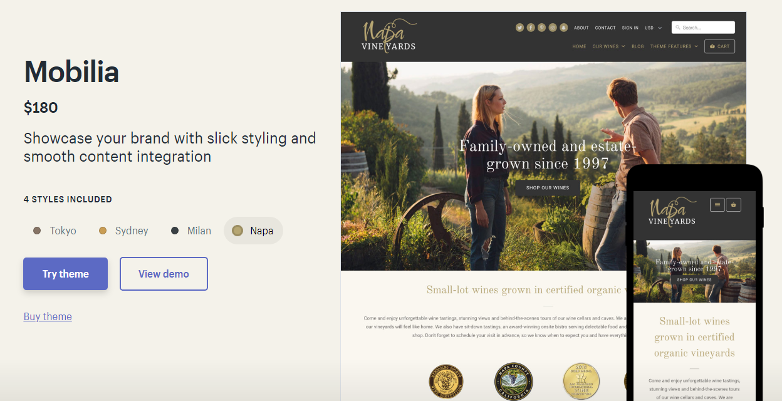Click the Napa Vineyards logo in desktop preview
Viewport: 782px width, 401px height.
coord(388,36)
